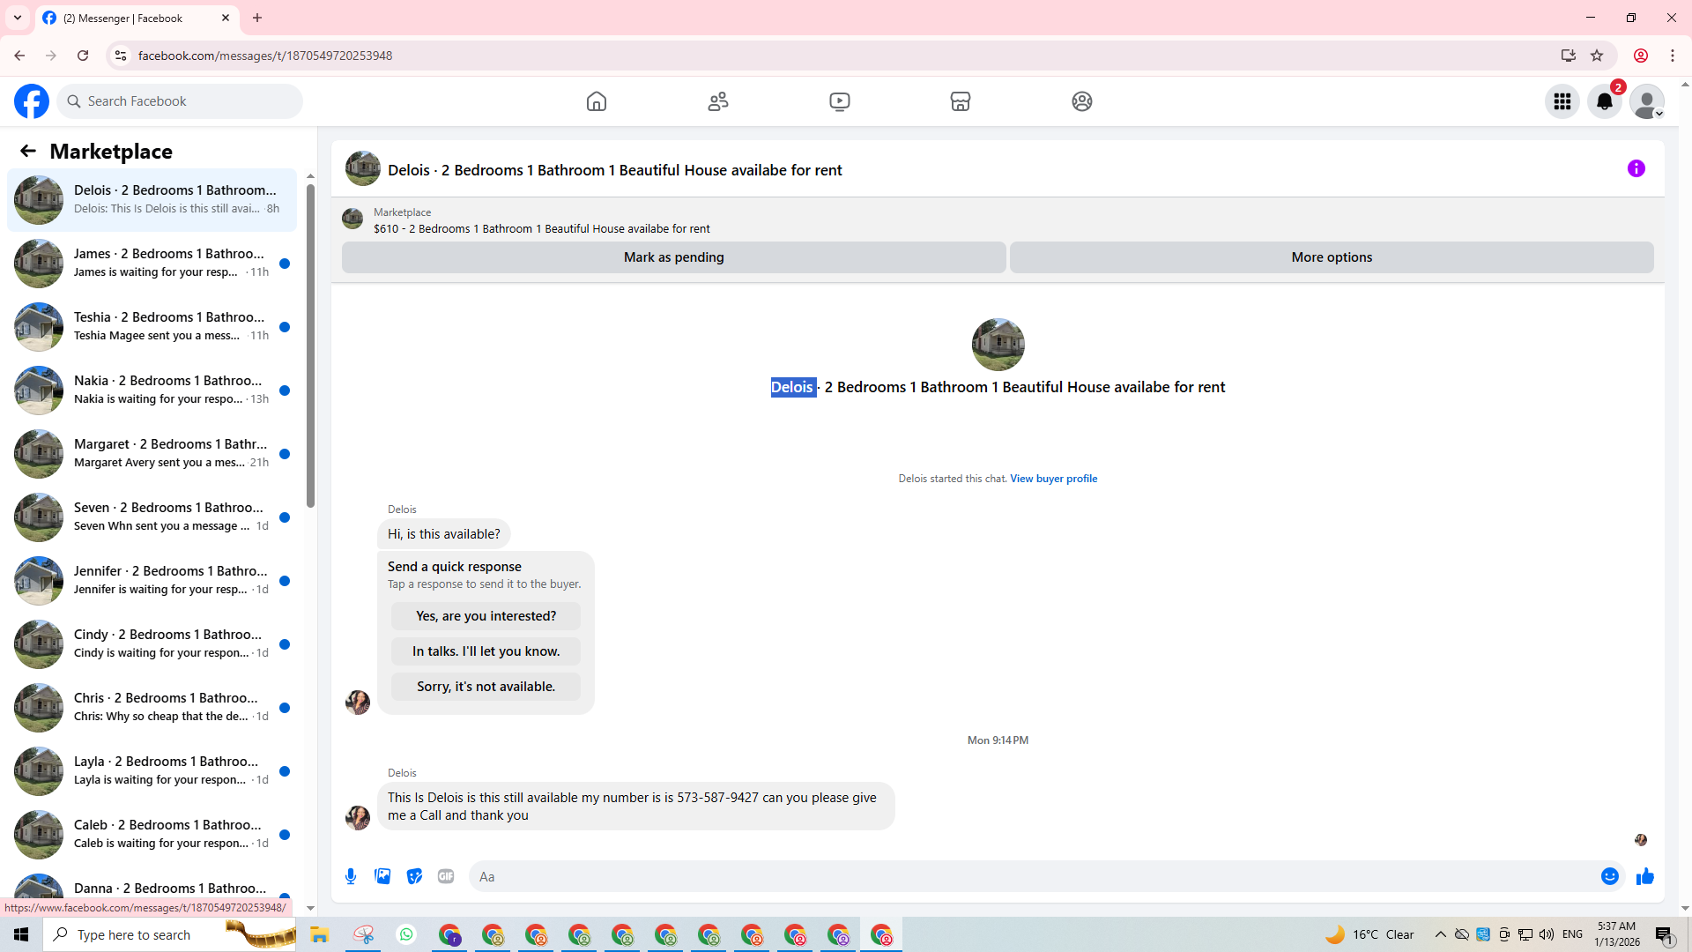The width and height of the screenshot is (1692, 952).
Task: Attach a photo with the image icon
Action: [x=382, y=876]
